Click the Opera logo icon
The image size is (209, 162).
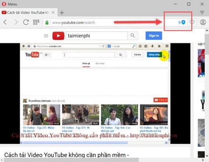point(4,4)
